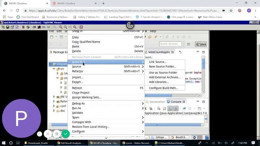Expand the Compare With submenu arrow
Image resolution: width=260 pixels, height=146 pixels.
[143, 122]
